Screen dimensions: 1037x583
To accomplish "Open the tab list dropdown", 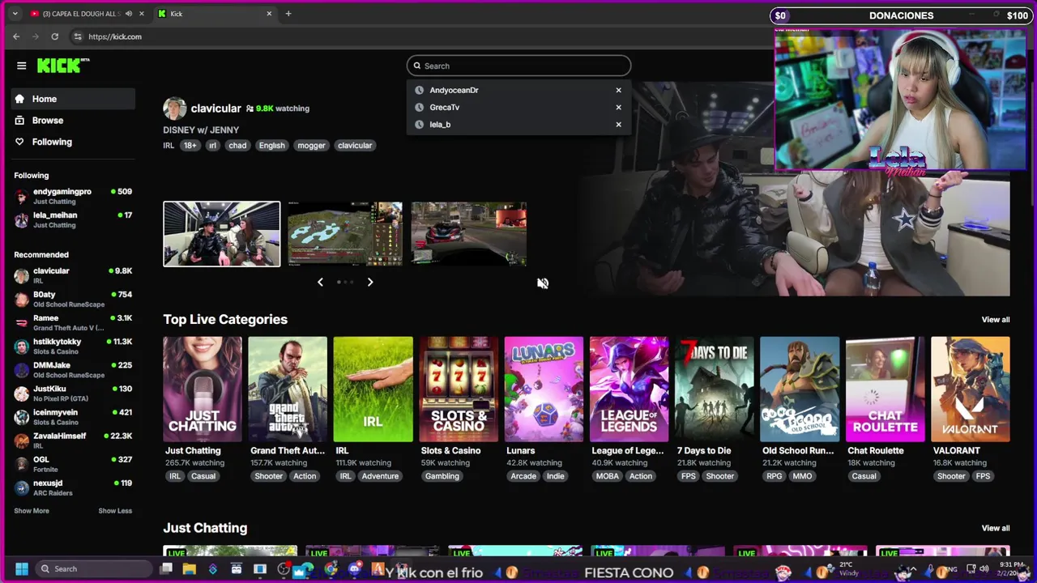I will [x=15, y=14].
